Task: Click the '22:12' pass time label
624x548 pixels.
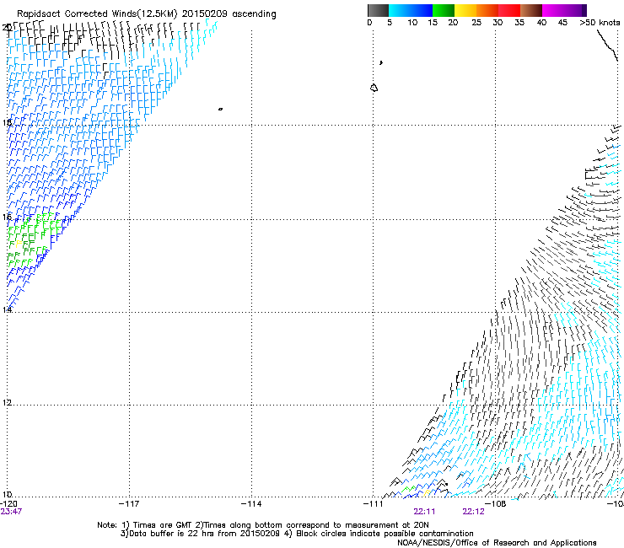Action: [x=474, y=512]
